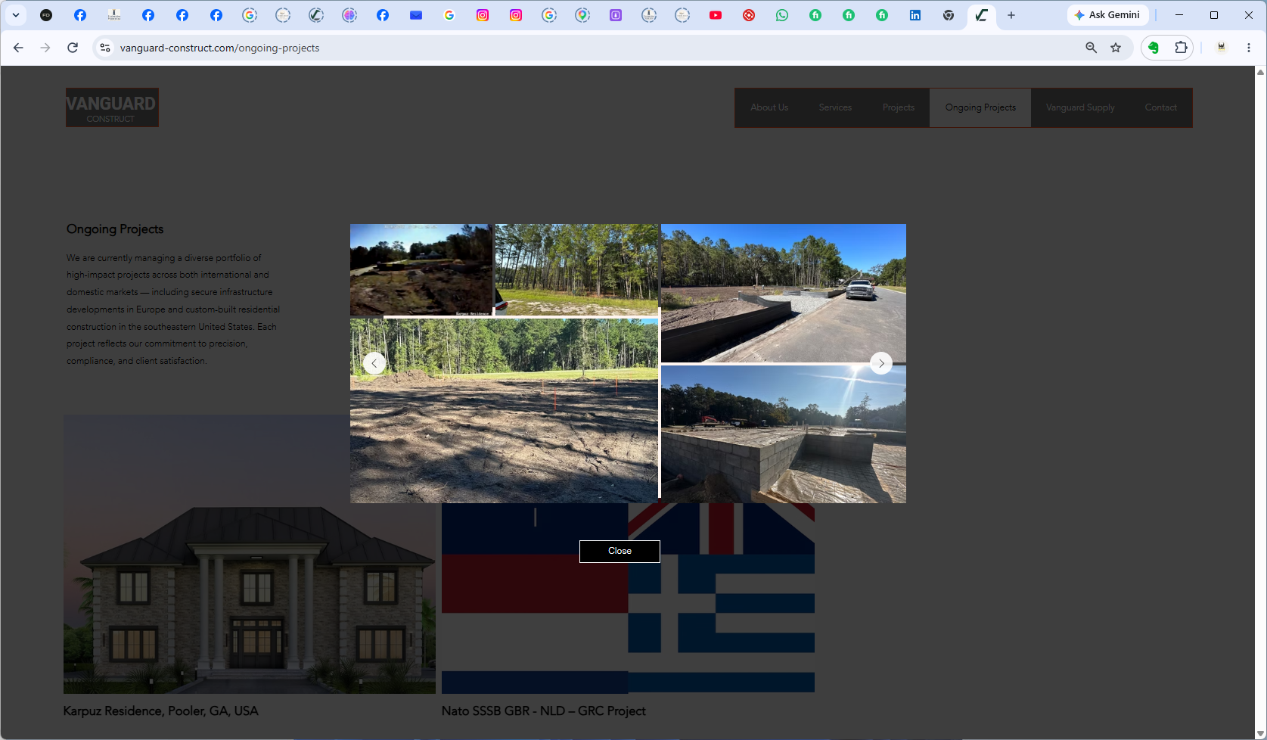
Task: Reload the current page
Action: coord(73,48)
